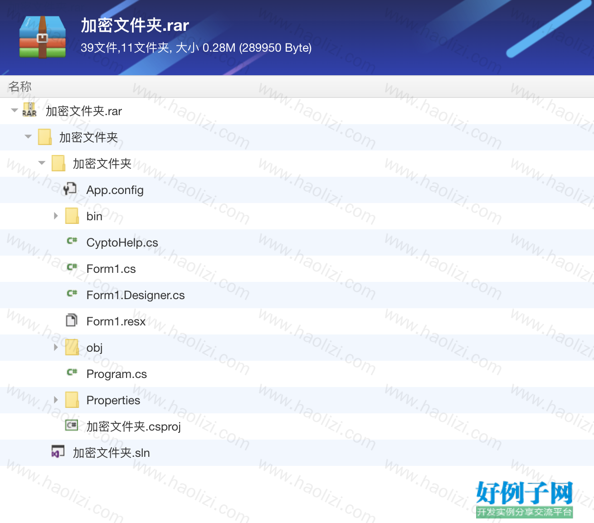594x523 pixels.
Task: Open the 好例子网 logo link
Action: point(525,499)
